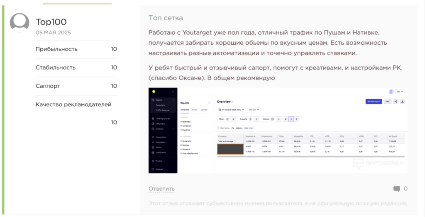Select the Browsers report template

[185, 149]
